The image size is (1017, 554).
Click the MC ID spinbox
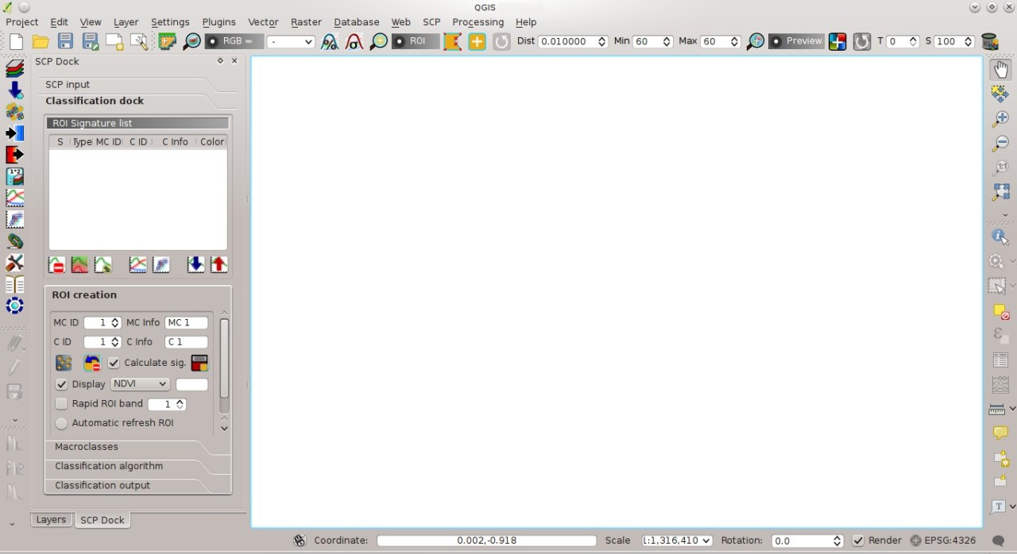point(102,323)
